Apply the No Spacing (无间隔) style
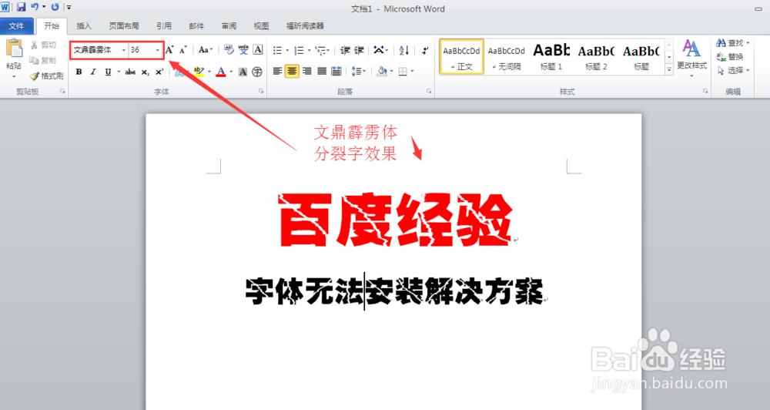This screenshot has width=770, height=410. (x=507, y=57)
